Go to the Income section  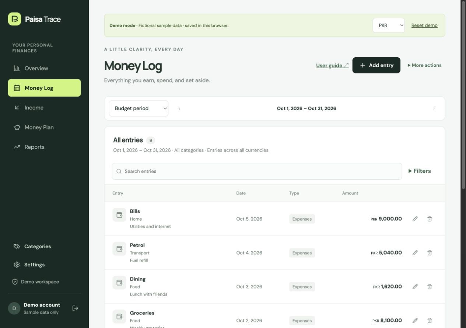coord(44,108)
